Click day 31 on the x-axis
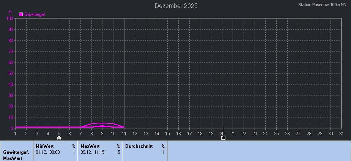This screenshot has height=161, width=351. pos(342,133)
